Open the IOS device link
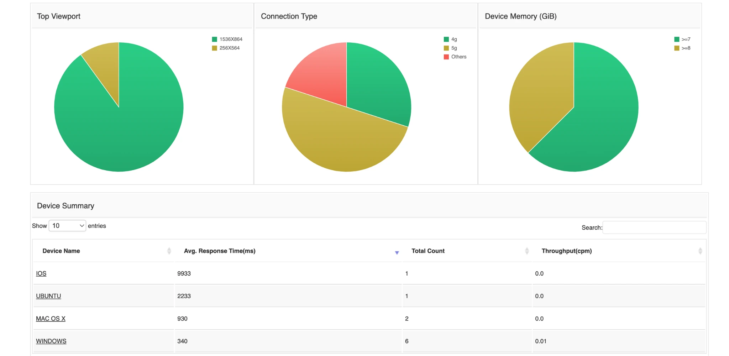 point(41,273)
